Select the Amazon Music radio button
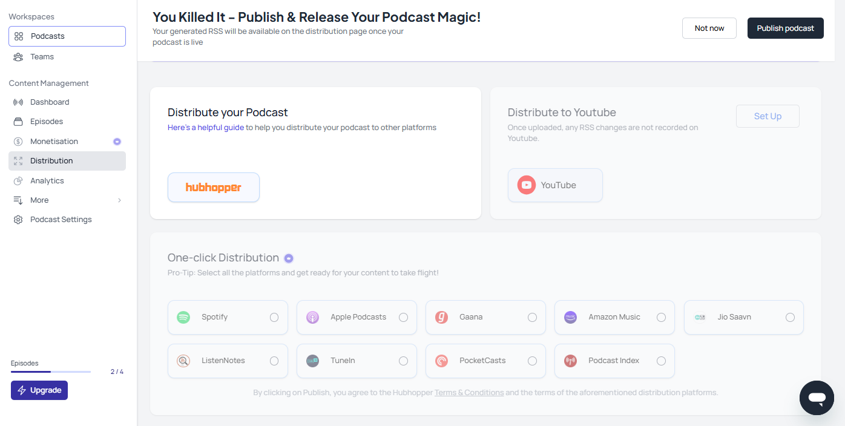845x426 pixels. point(661,317)
